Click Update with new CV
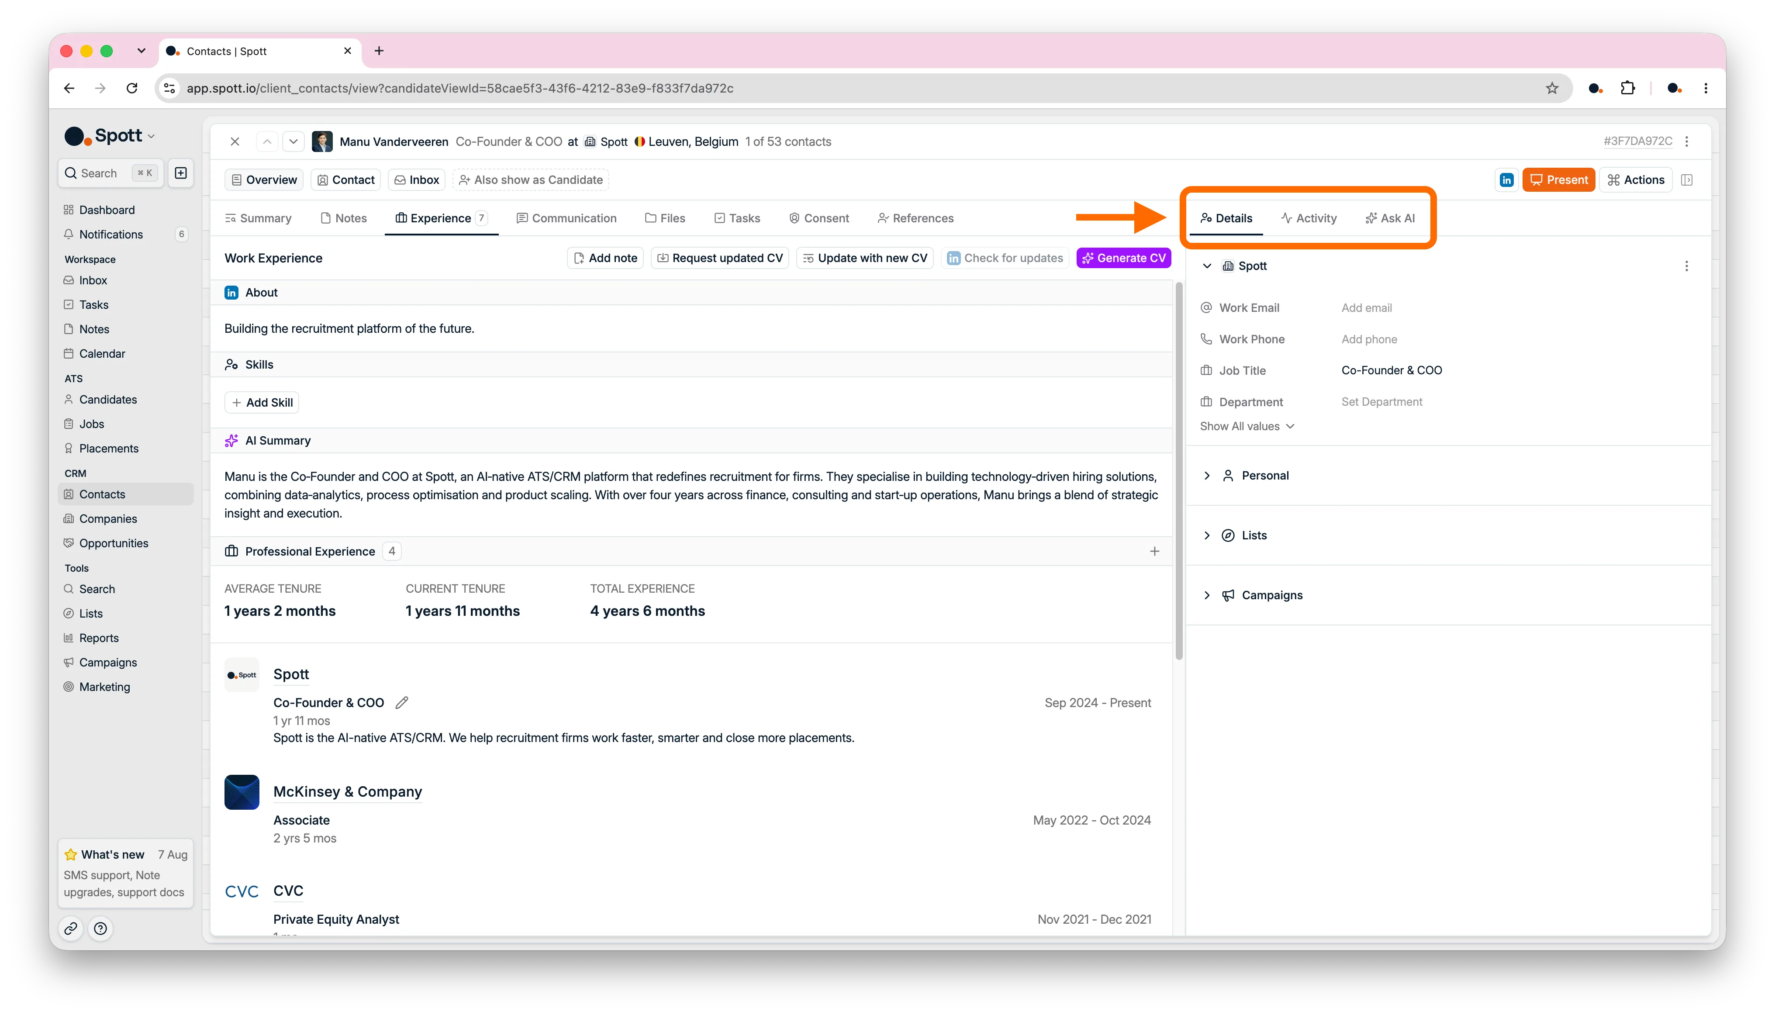Viewport: 1775px width, 1015px height. click(x=864, y=258)
